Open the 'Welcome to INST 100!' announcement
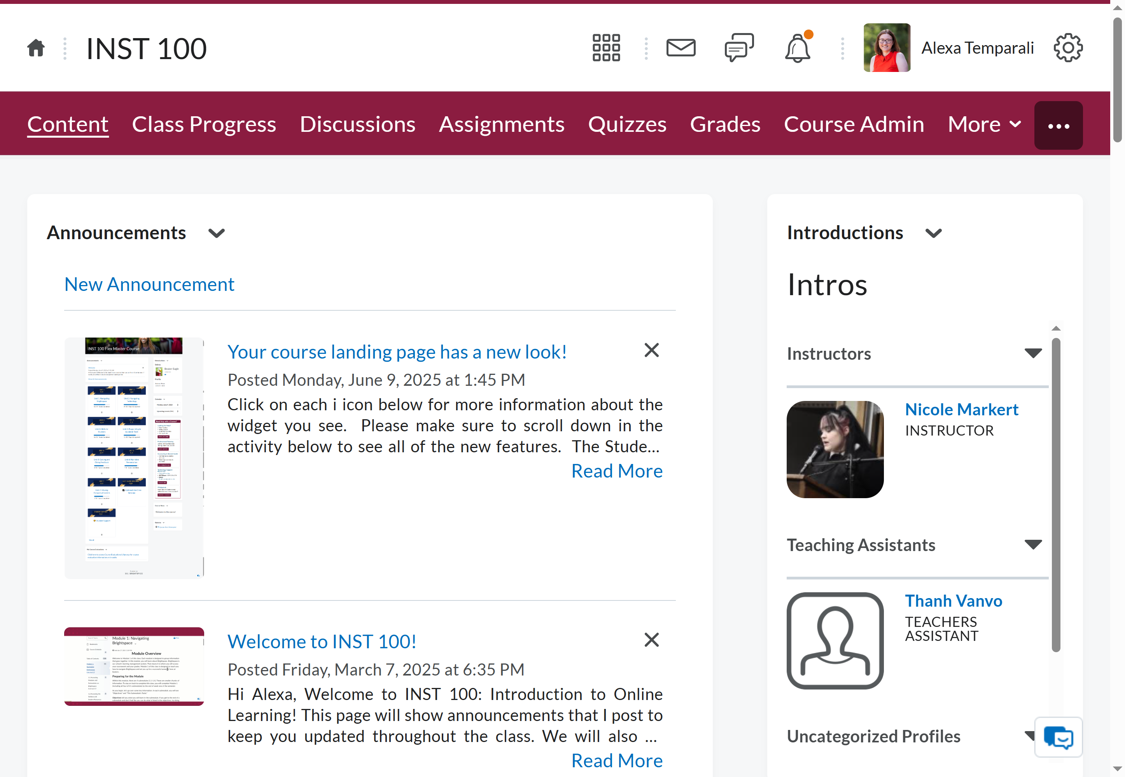The width and height of the screenshot is (1125, 777). (322, 642)
